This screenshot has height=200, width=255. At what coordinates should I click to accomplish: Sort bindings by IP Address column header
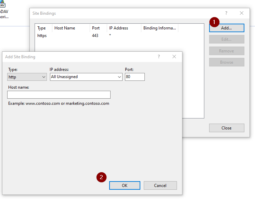point(124,28)
